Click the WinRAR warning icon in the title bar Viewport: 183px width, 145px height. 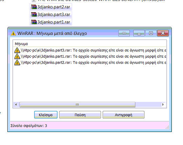[x=13, y=34]
